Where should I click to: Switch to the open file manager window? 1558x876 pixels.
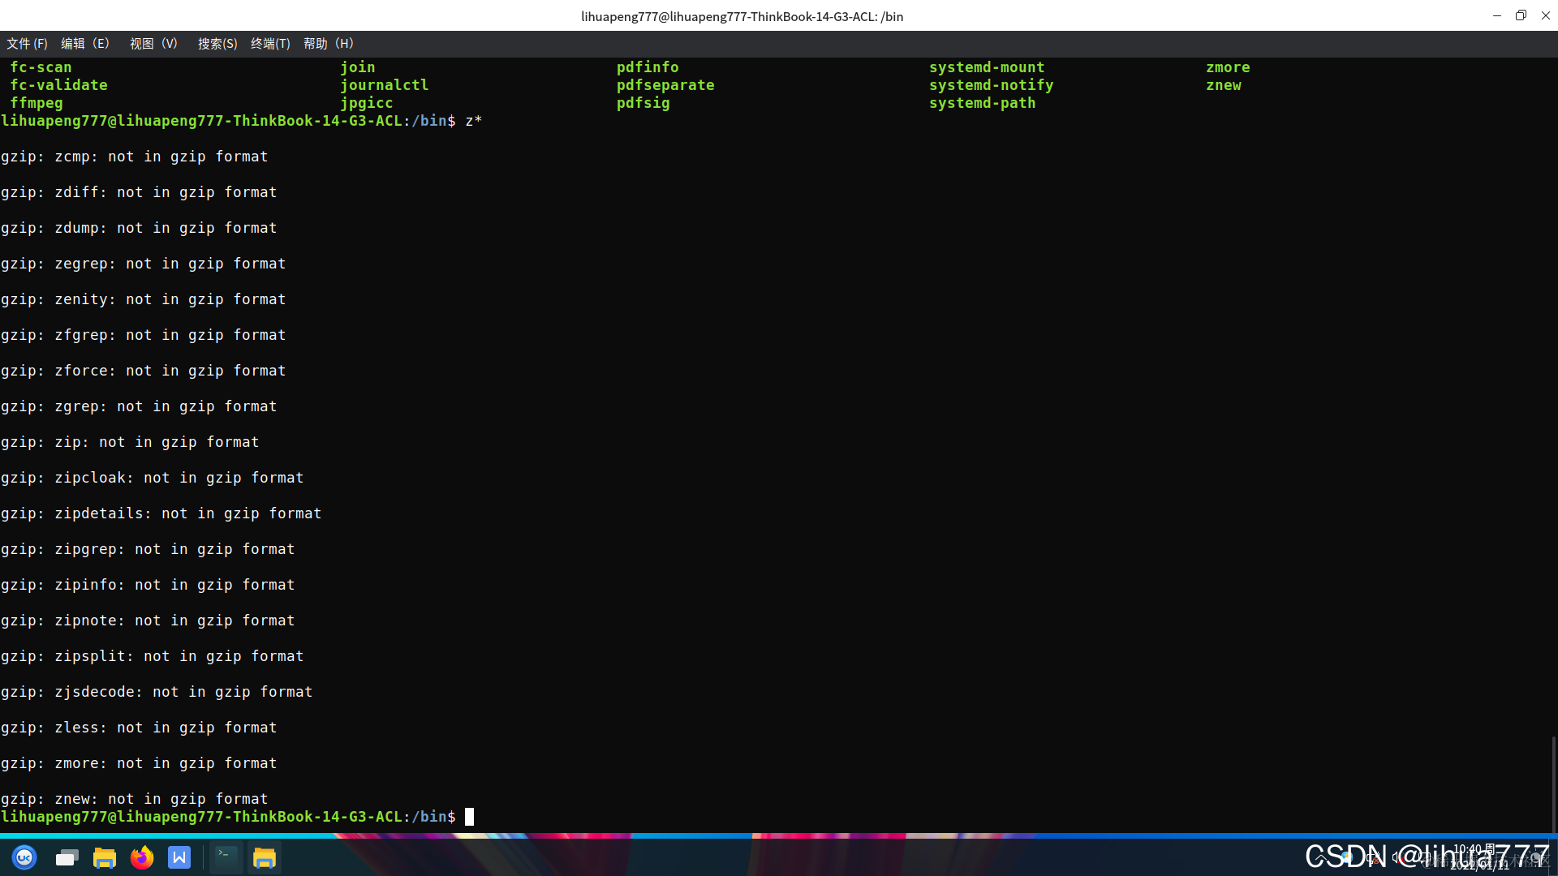coord(265,857)
